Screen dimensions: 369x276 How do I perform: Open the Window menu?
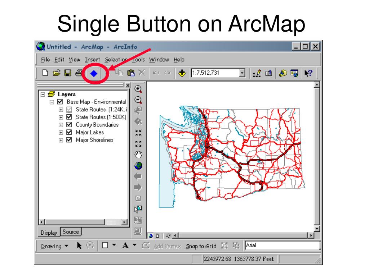(159, 60)
